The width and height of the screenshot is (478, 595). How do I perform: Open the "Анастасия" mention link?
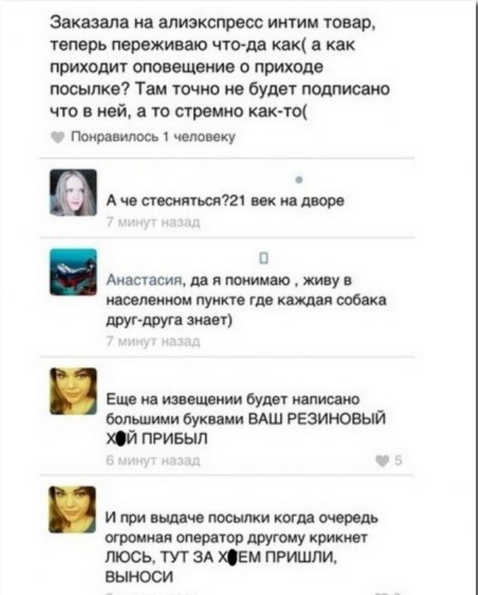point(145,280)
